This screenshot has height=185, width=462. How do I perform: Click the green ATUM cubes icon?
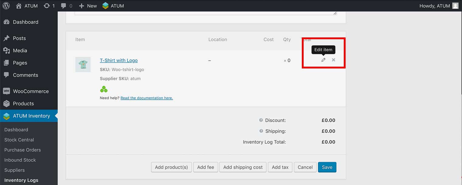[104, 89]
